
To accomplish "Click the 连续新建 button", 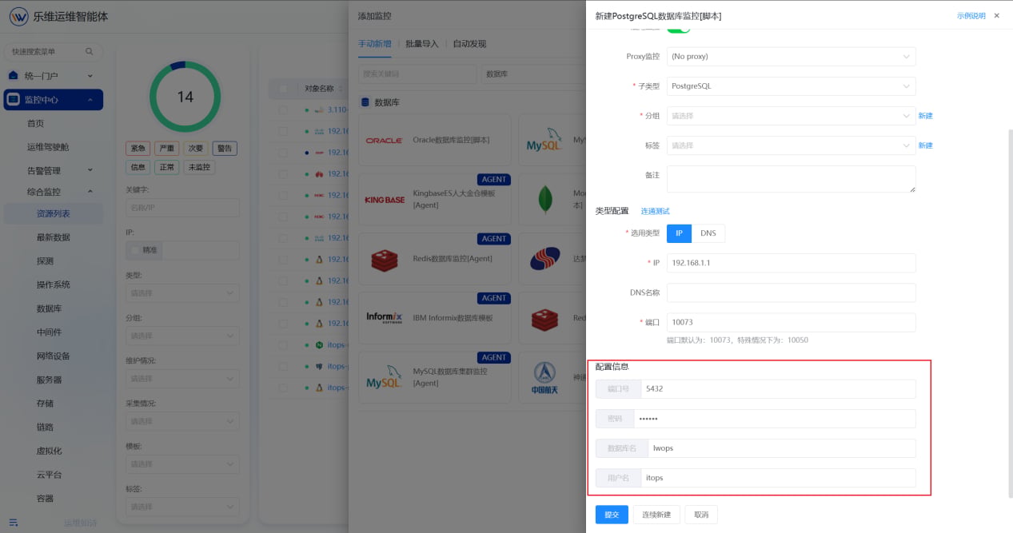I will (x=657, y=515).
